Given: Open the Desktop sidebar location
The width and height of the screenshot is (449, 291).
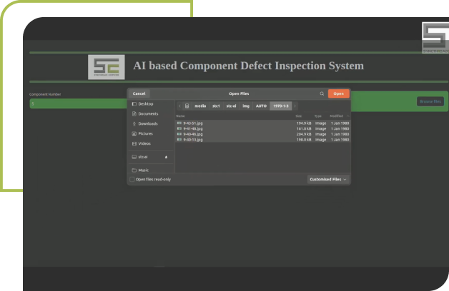Looking at the screenshot, I should pos(145,103).
